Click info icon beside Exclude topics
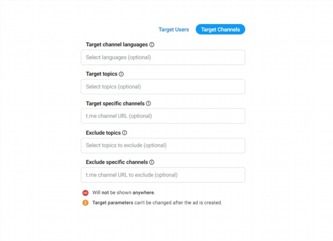 tap(125, 133)
